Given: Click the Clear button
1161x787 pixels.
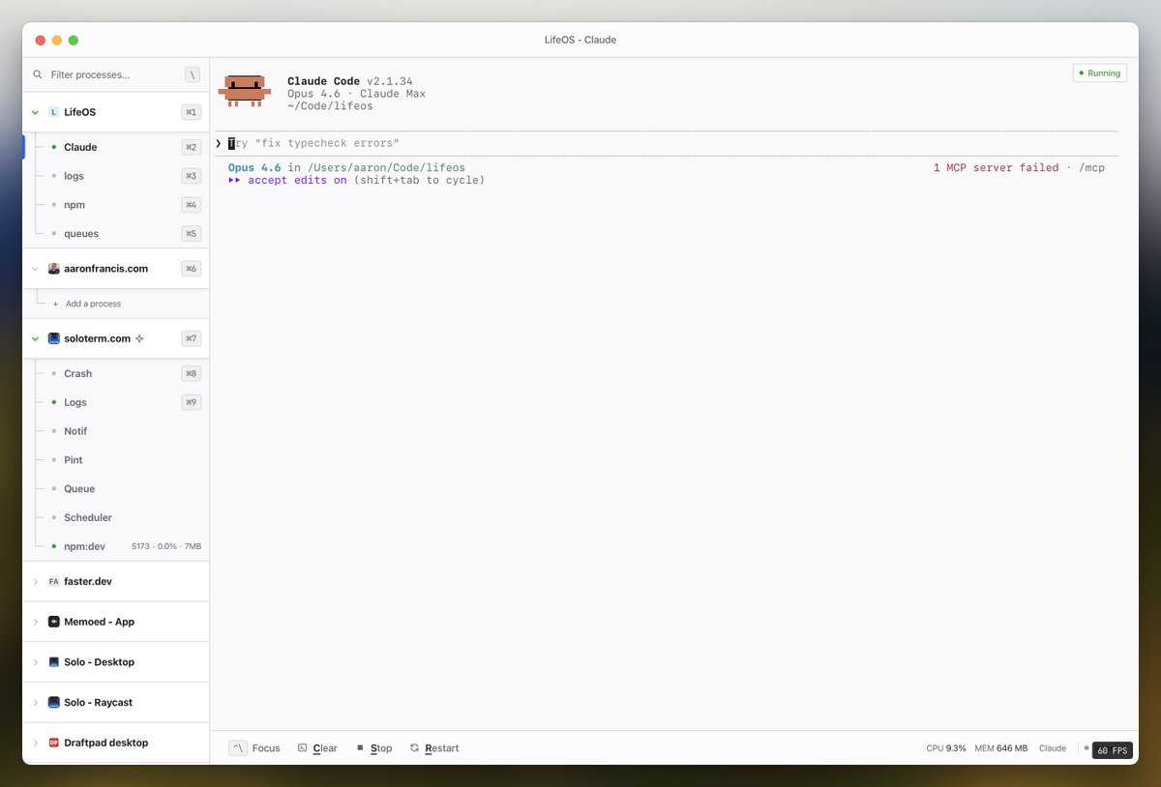Looking at the screenshot, I should (x=317, y=748).
